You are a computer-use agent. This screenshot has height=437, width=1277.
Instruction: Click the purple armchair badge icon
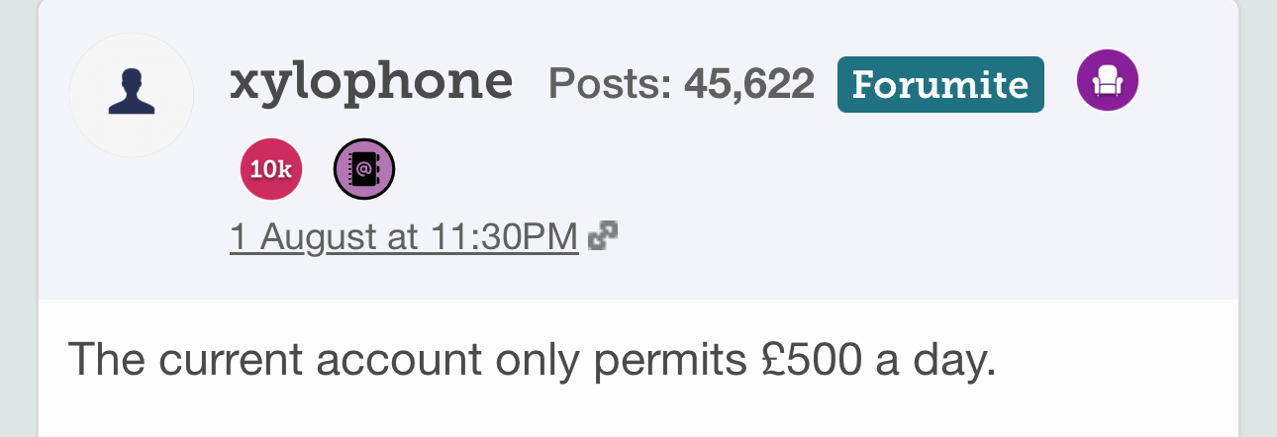click(1108, 81)
